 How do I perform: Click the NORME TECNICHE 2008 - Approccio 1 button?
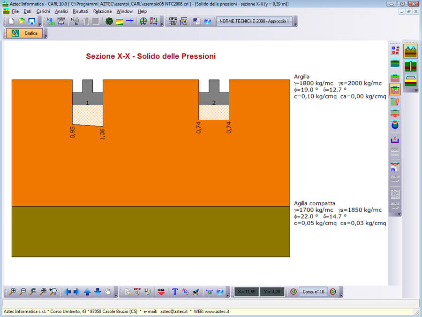254,21
